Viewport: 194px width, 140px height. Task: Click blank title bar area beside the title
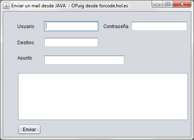(140, 6)
